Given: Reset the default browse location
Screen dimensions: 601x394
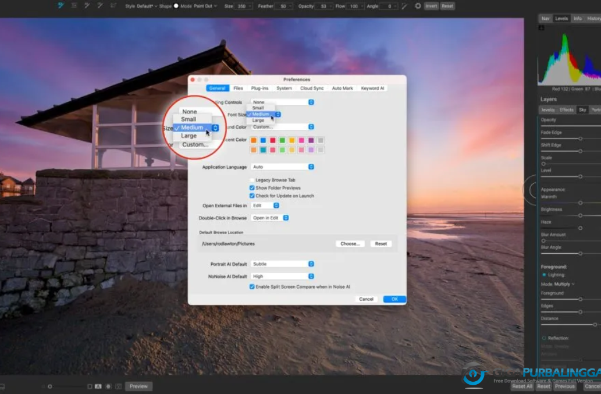Looking at the screenshot, I should tap(380, 244).
